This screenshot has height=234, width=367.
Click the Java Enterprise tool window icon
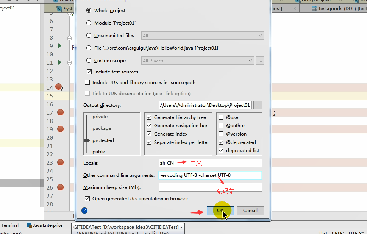pyautogui.click(x=29, y=225)
